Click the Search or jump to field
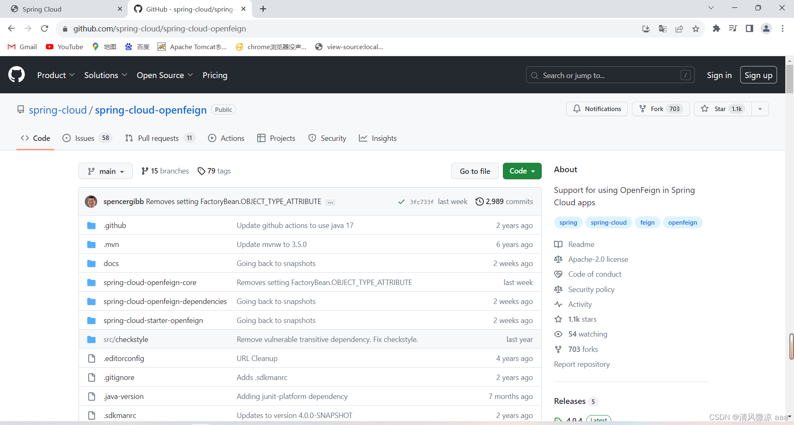The image size is (794, 425). 610,75
